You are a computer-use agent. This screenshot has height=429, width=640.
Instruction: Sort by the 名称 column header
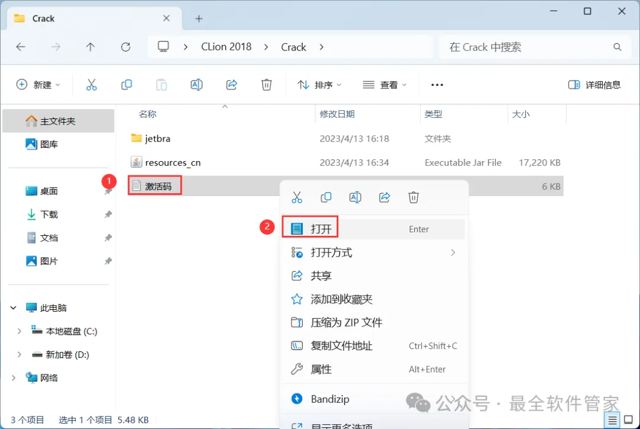tap(148, 114)
